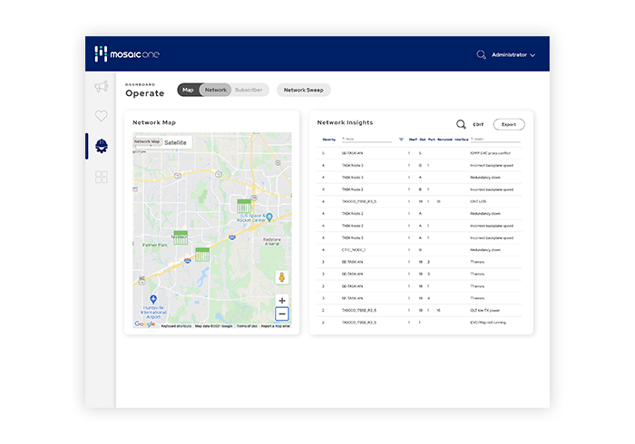635x444 pixels.
Task: Switch to the Subscriber tab
Action: pos(249,90)
